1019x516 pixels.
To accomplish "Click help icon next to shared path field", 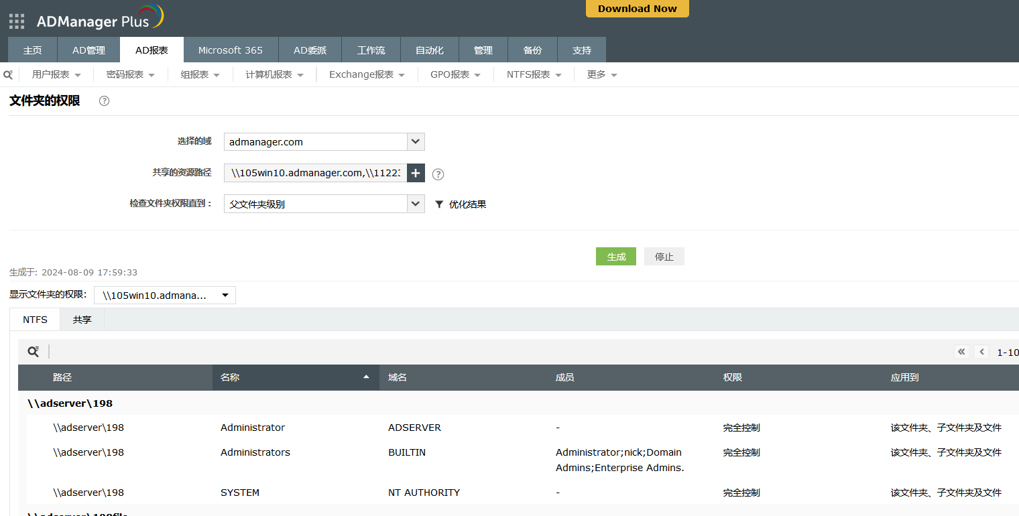I will coord(438,174).
